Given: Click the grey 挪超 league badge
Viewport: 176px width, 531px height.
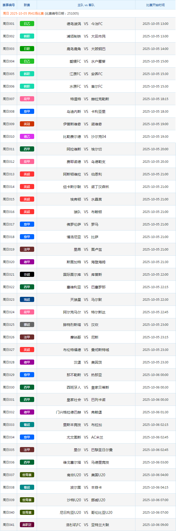Looking at the screenshot, I should [x=27, y=325].
